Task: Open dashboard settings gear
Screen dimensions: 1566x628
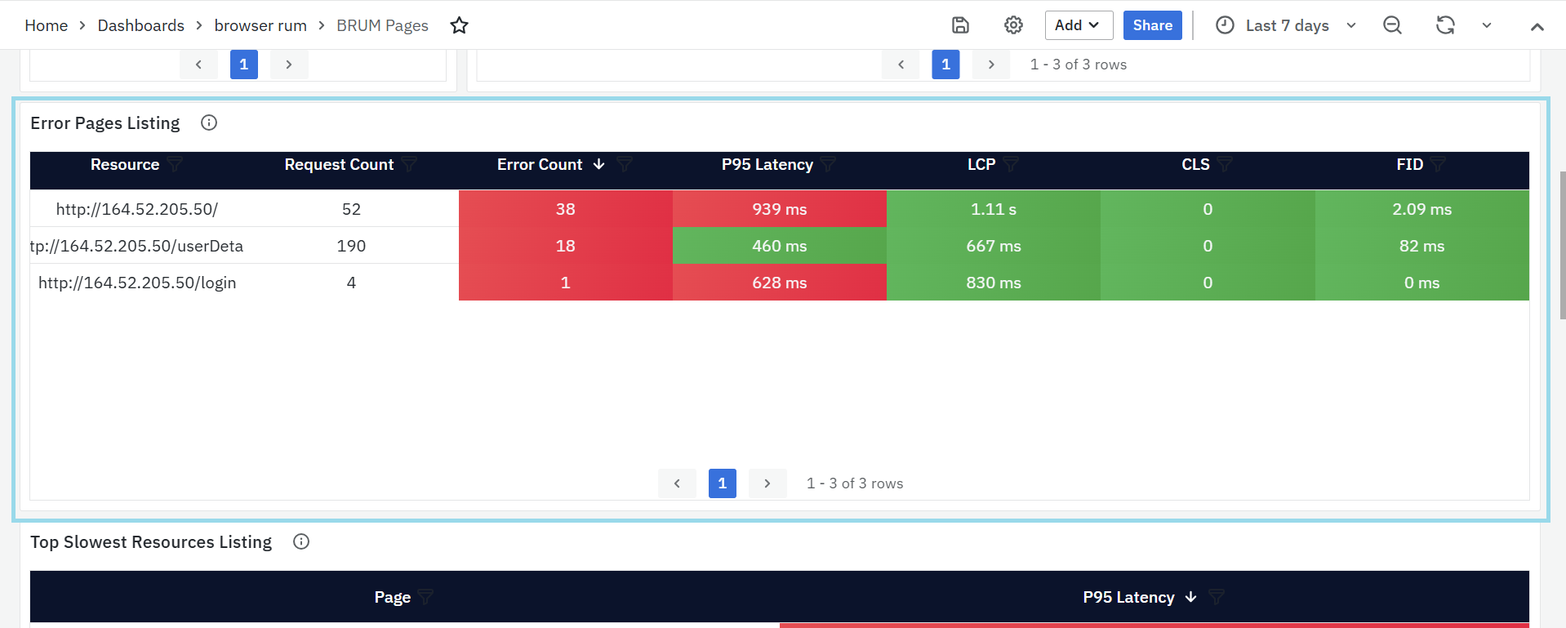Action: pos(1013,25)
